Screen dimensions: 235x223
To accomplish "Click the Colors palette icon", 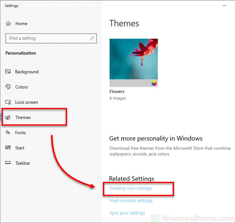I will coord(8,87).
